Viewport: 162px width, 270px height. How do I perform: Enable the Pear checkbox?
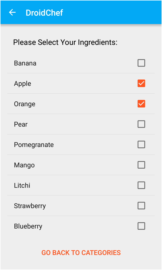click(141, 124)
